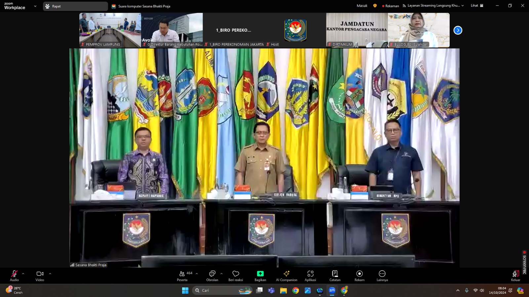Viewport: 529px width, 297px height.
Task: Expand video options arrow beside Video
Action: (x=50, y=274)
